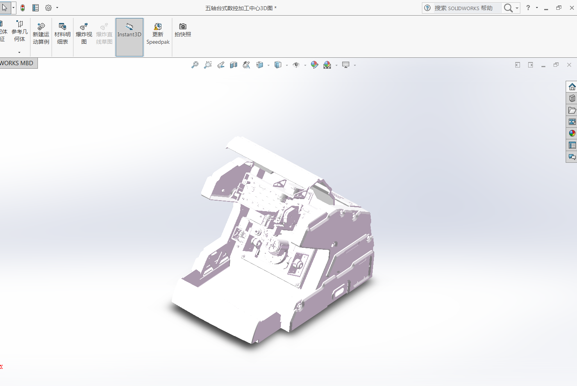Open the Appearances color ball task pane
This screenshot has height=386, width=577.
572,133
